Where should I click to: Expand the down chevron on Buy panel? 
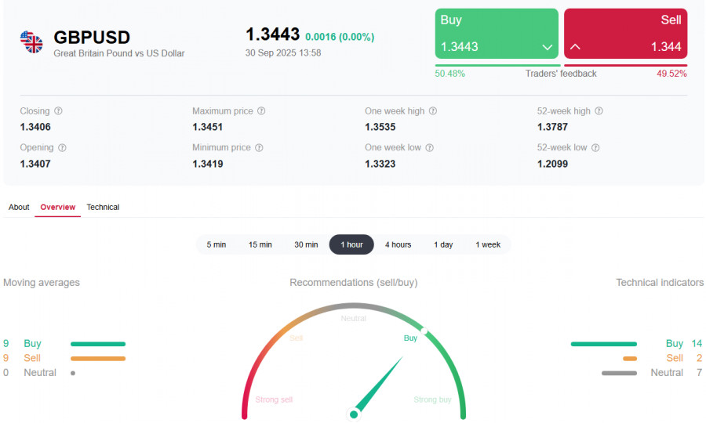coord(548,47)
